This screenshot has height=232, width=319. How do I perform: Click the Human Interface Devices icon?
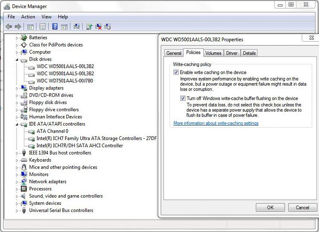(24, 117)
